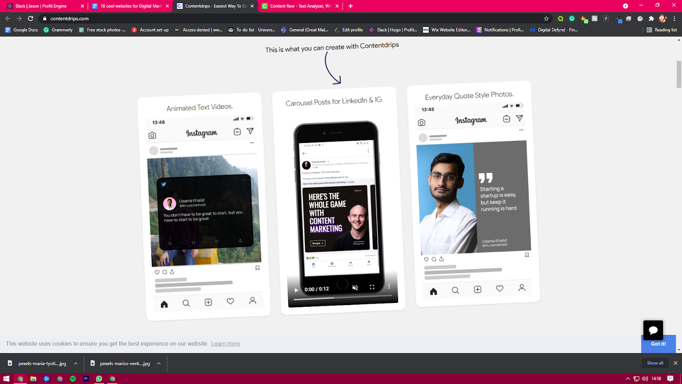Open the Grammarly extension icon in toolbar
Image resolution: width=682 pixels, height=384 pixels.
click(x=572, y=18)
